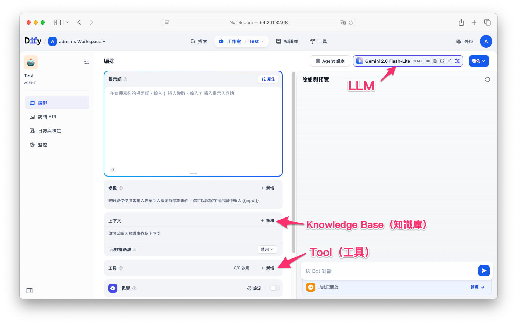Enable the 視覺 vision toggle switch
Image resolution: width=517 pixels, height=325 pixels.
click(x=275, y=288)
